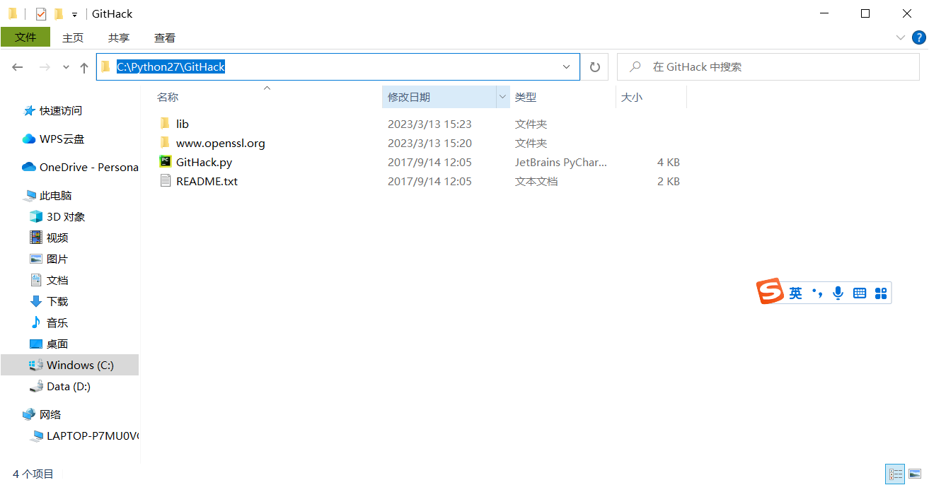Open the 文件 menu tab
This screenshot has width=929, height=485.
[x=25, y=37]
